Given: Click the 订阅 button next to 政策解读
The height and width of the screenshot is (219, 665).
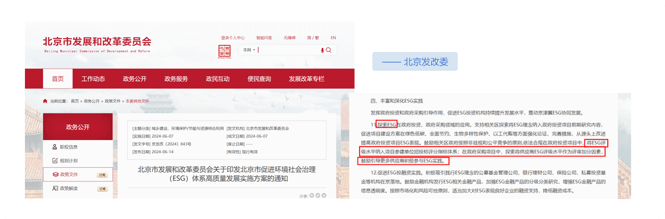Looking at the screenshot, I should tap(102, 189).
